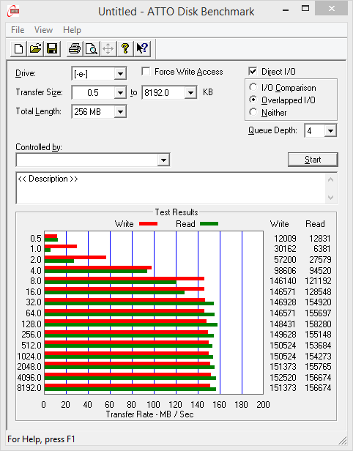This screenshot has height=451, width=353.
Task: Click the four-arrow move toolbar icon
Action: click(108, 48)
